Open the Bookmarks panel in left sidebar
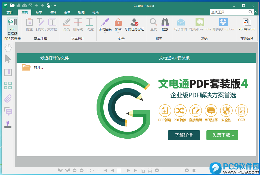The height and width of the screenshot is (175, 260). point(8,72)
